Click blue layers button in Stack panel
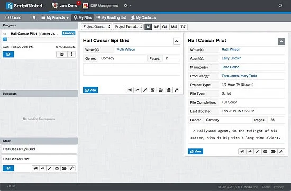 click(8, 168)
